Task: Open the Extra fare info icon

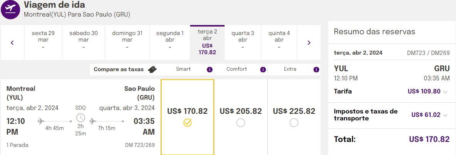Action: point(316,70)
